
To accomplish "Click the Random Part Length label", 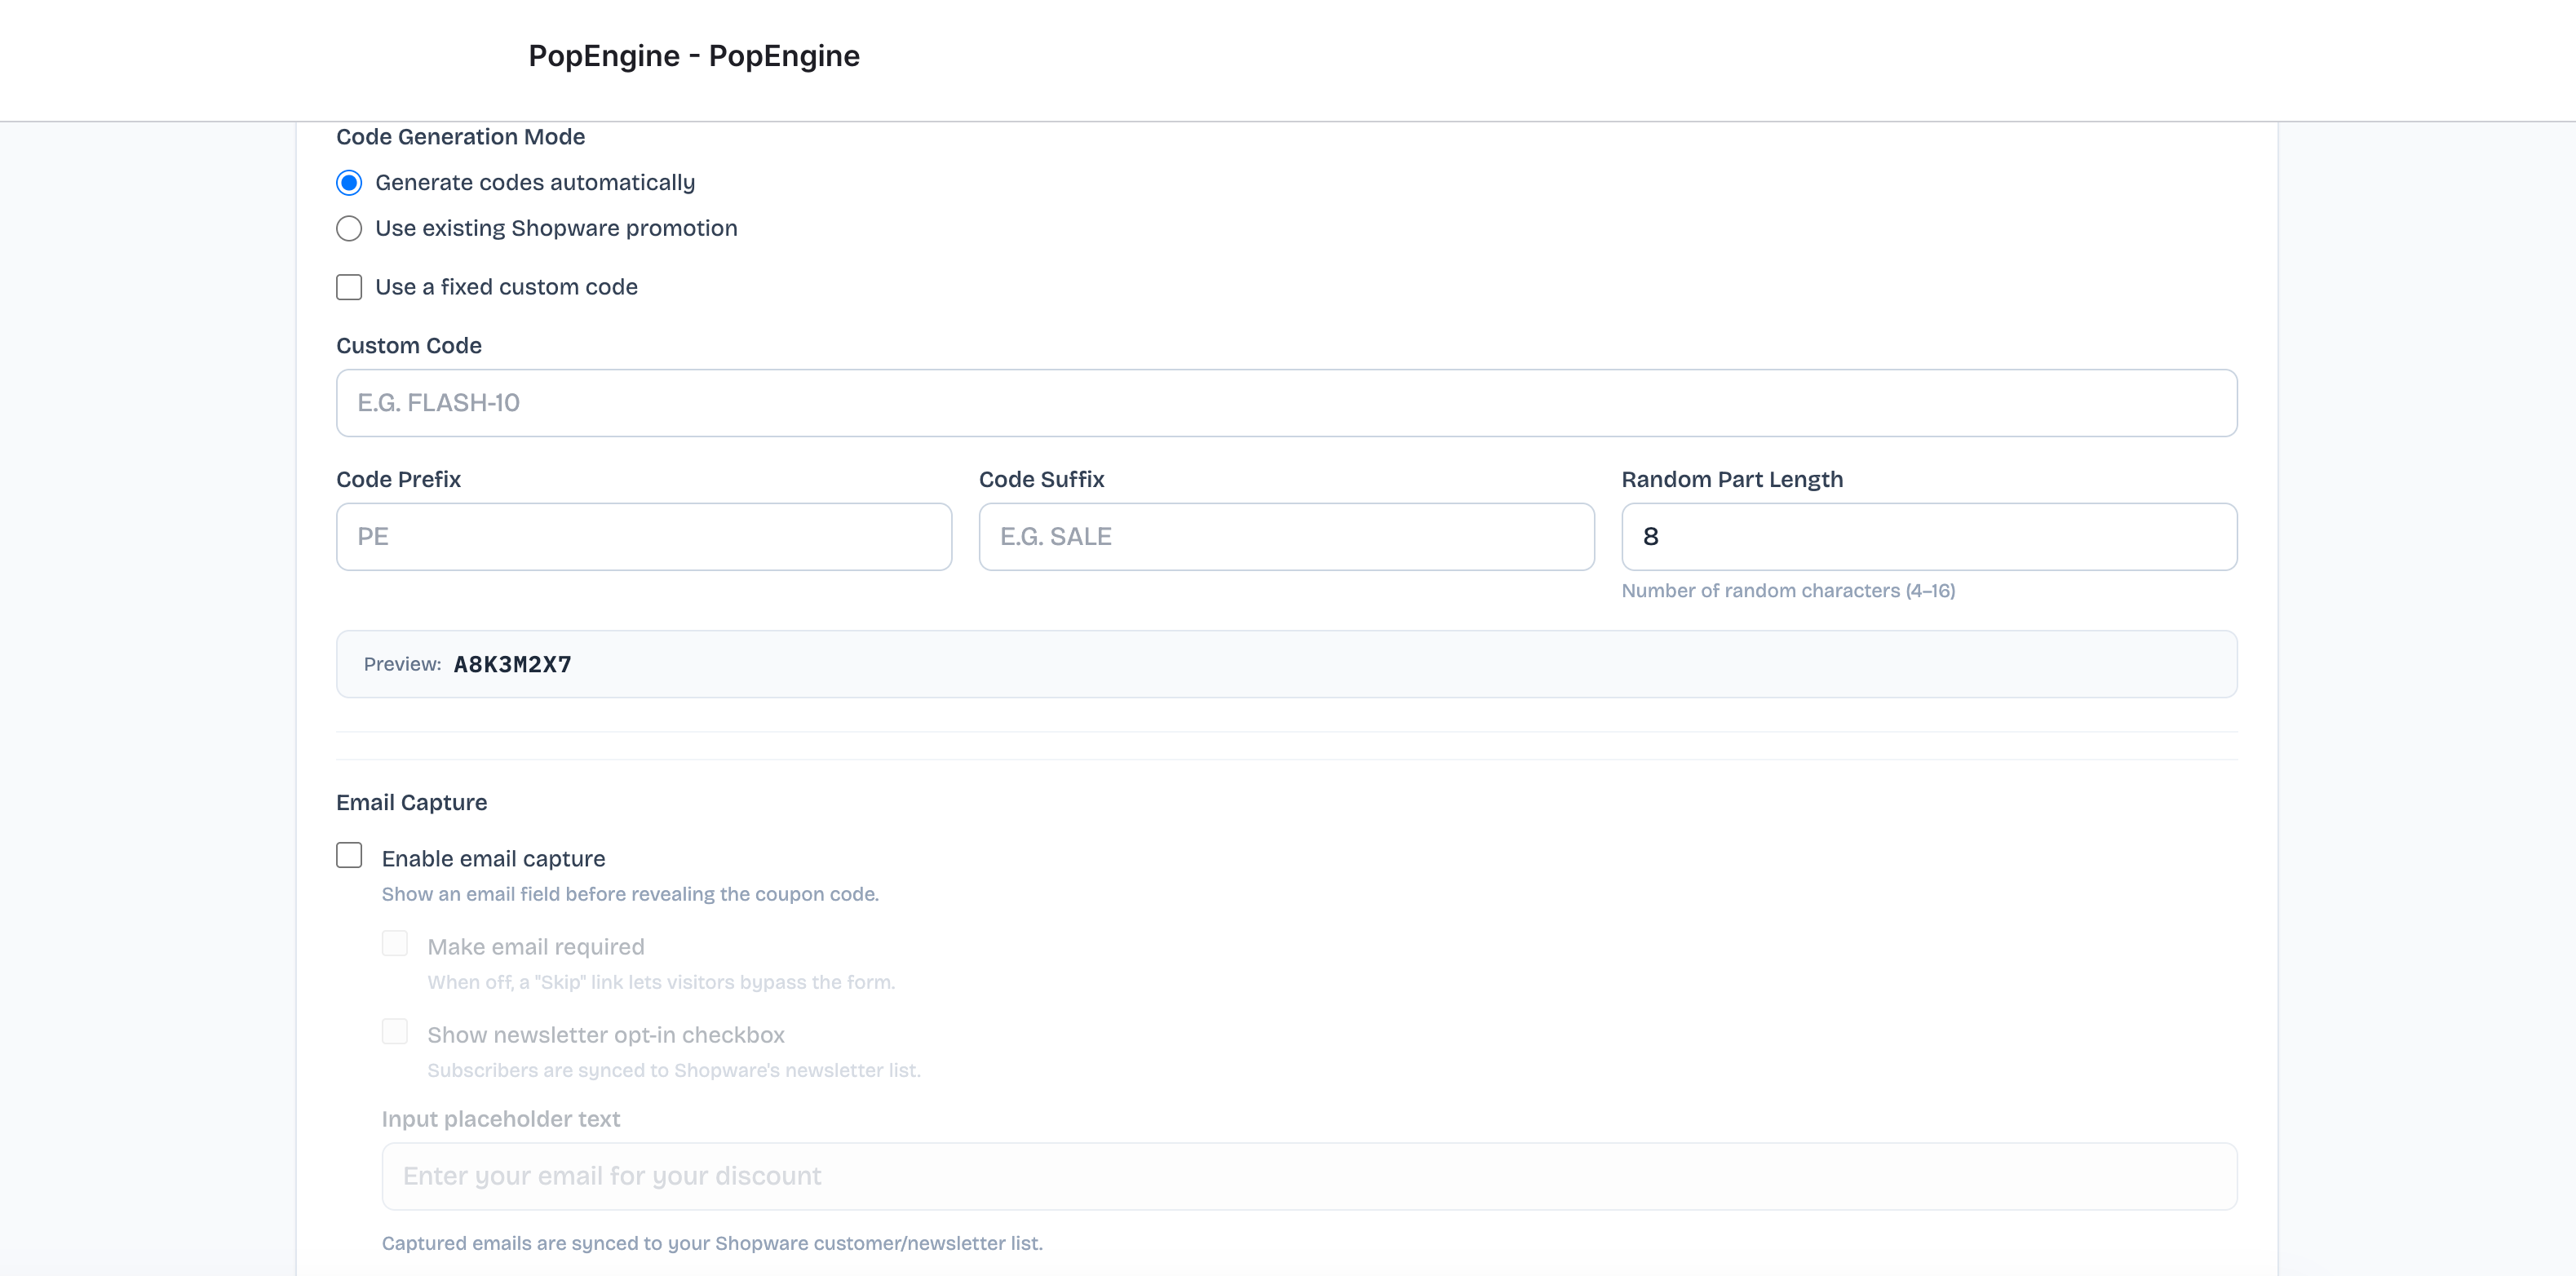I will click(x=1731, y=480).
